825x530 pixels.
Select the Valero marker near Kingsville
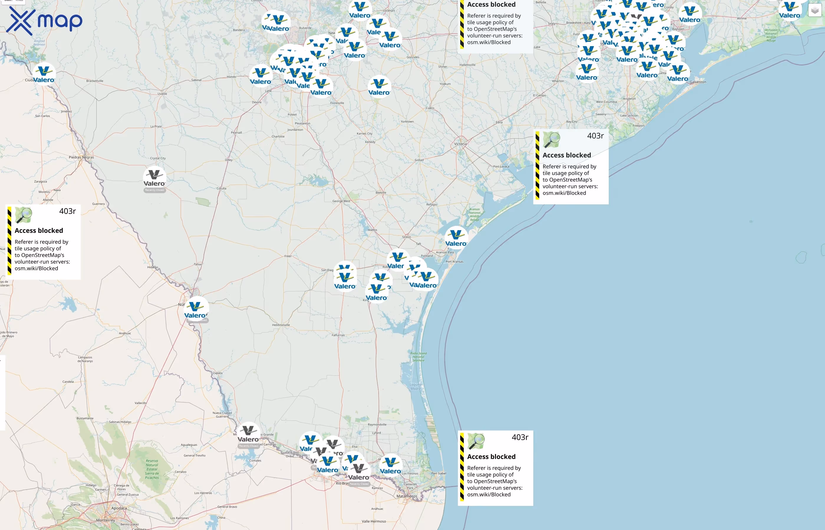[x=377, y=292]
